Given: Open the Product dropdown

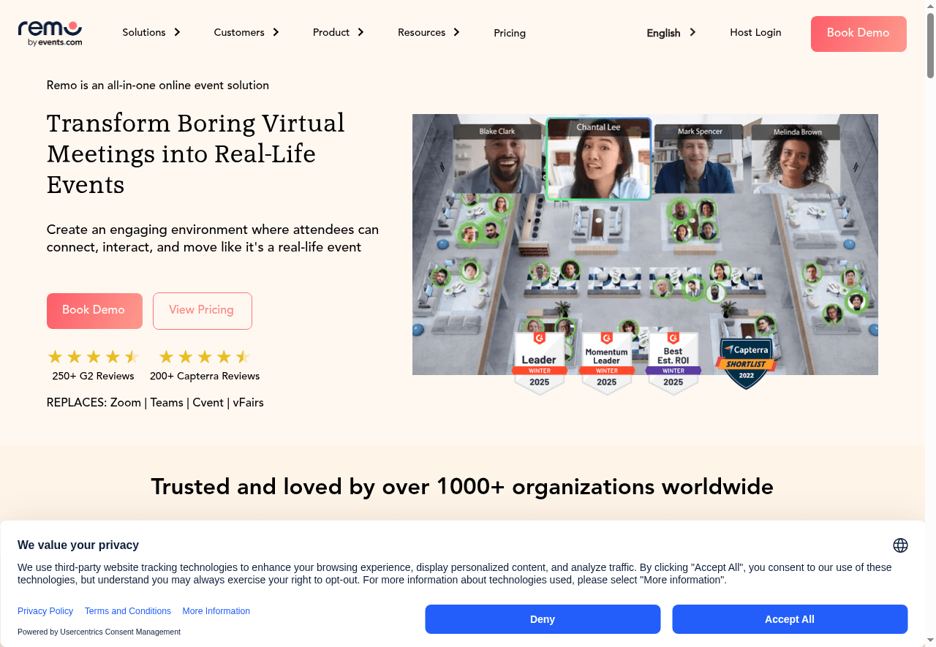Looking at the screenshot, I should [339, 32].
